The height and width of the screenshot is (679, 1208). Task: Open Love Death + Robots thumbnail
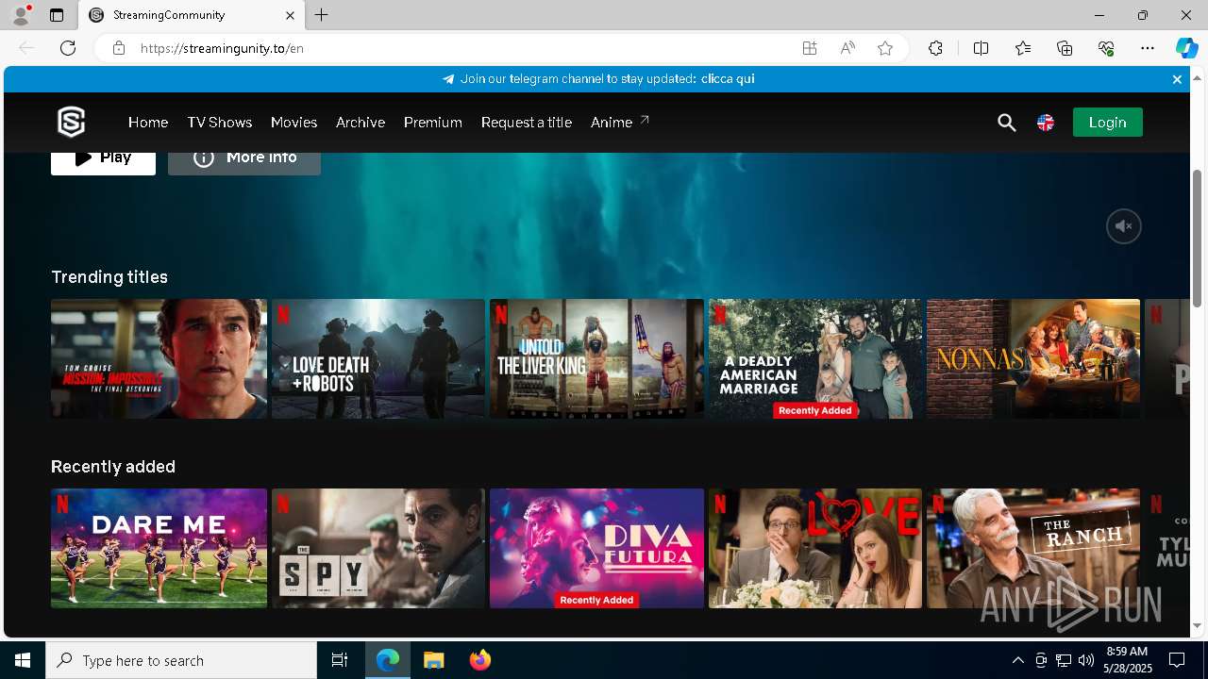[378, 358]
